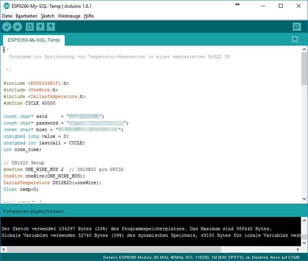The image size is (308, 261).
Task: Click the 'DallasTemperature DS18B20(&oneWire);' line
Action: [52, 183]
